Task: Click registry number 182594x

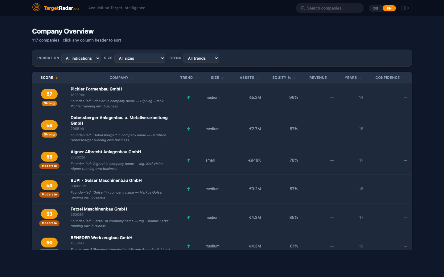Action: (x=78, y=95)
